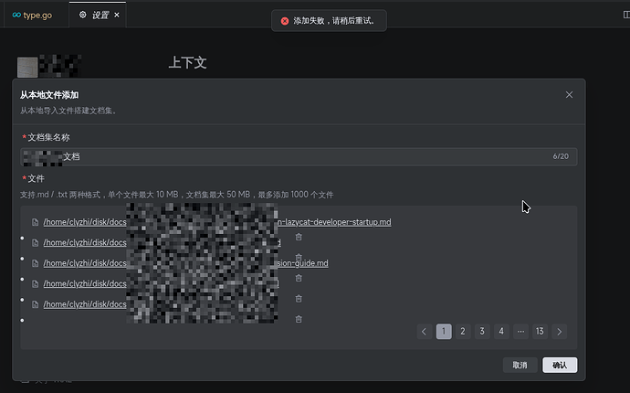The image size is (630, 393).
Task: Click the type.go Go file icon
Action: [x=16, y=16]
